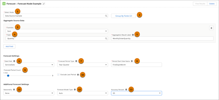219x100 pixels.
Task: Open the Forecast Period Type dropdown
Action: (x=83, y=65)
